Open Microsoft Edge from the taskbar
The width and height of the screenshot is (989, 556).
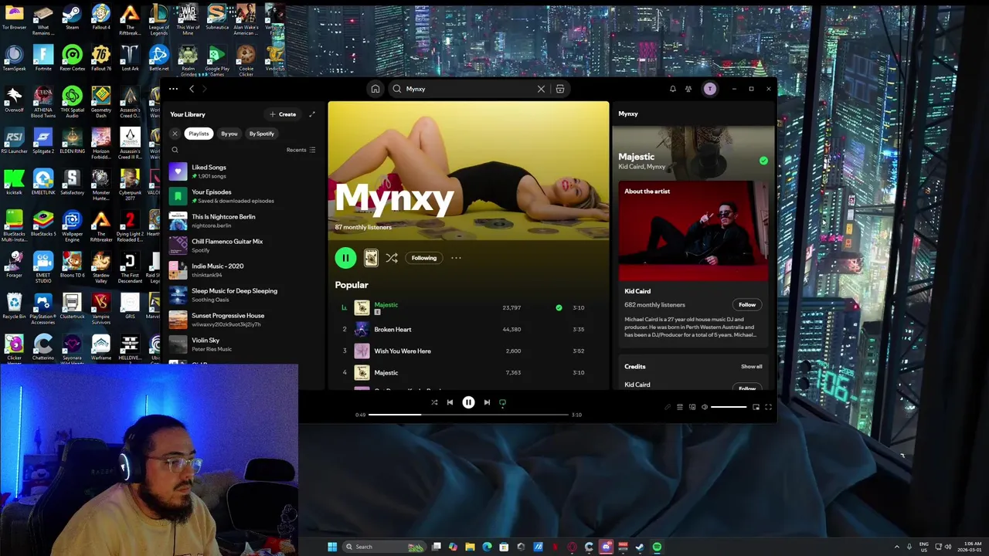[487, 547]
